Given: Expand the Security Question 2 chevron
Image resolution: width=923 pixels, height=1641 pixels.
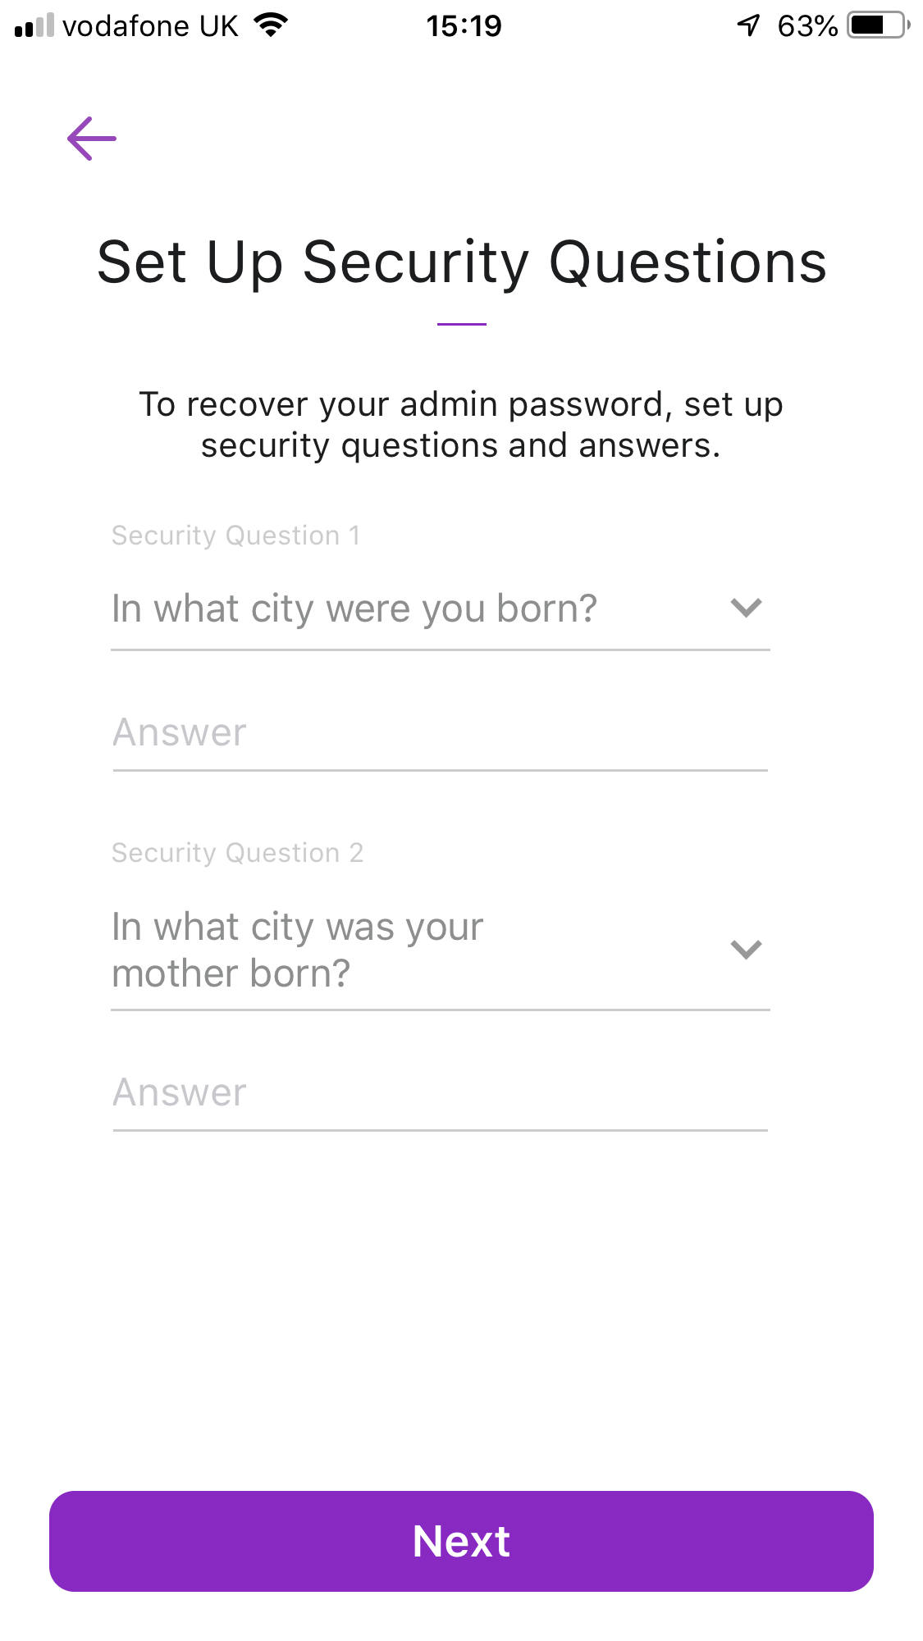Looking at the screenshot, I should tap(746, 950).
